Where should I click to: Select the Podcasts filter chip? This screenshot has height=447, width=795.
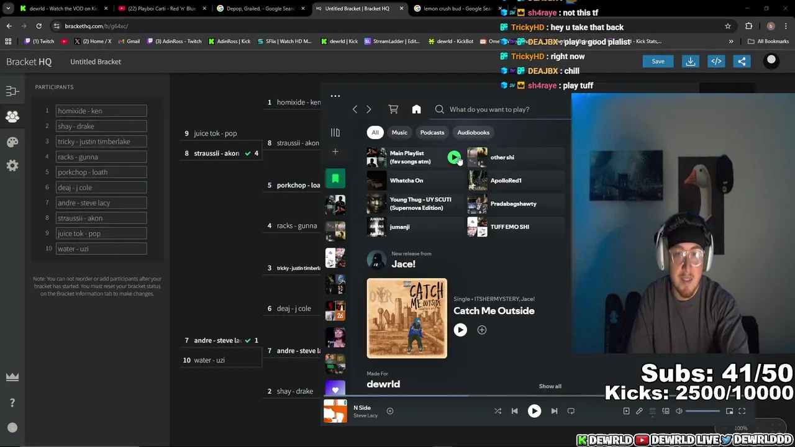point(432,132)
